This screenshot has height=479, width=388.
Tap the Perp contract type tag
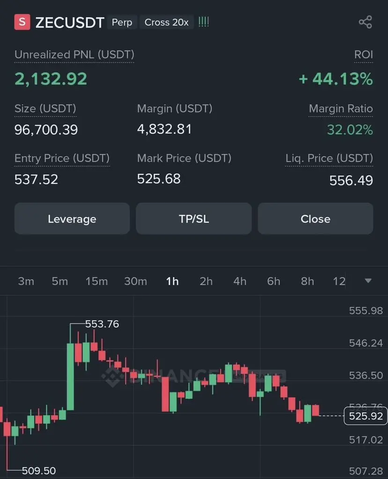pos(122,22)
